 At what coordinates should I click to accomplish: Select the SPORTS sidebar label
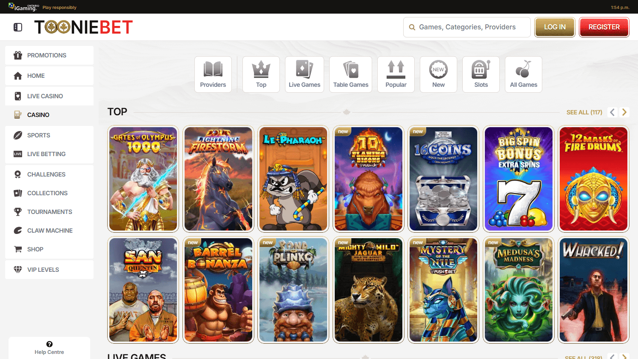39,135
